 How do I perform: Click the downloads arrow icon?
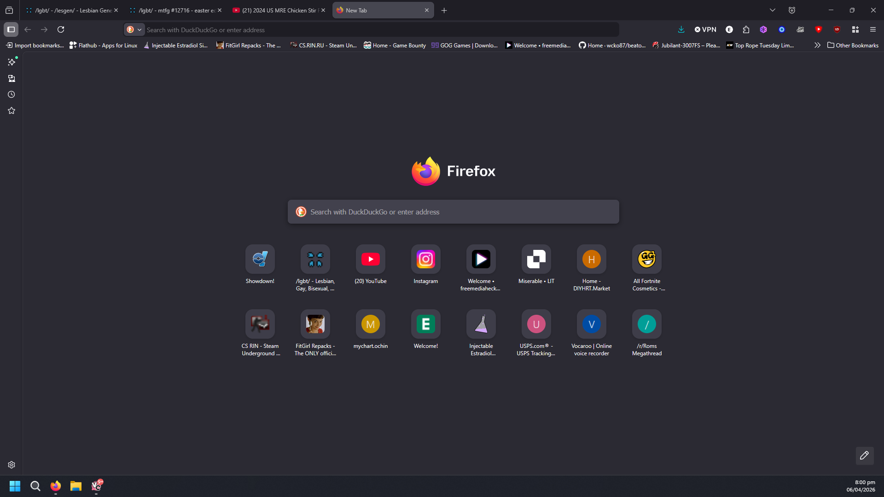(681, 29)
